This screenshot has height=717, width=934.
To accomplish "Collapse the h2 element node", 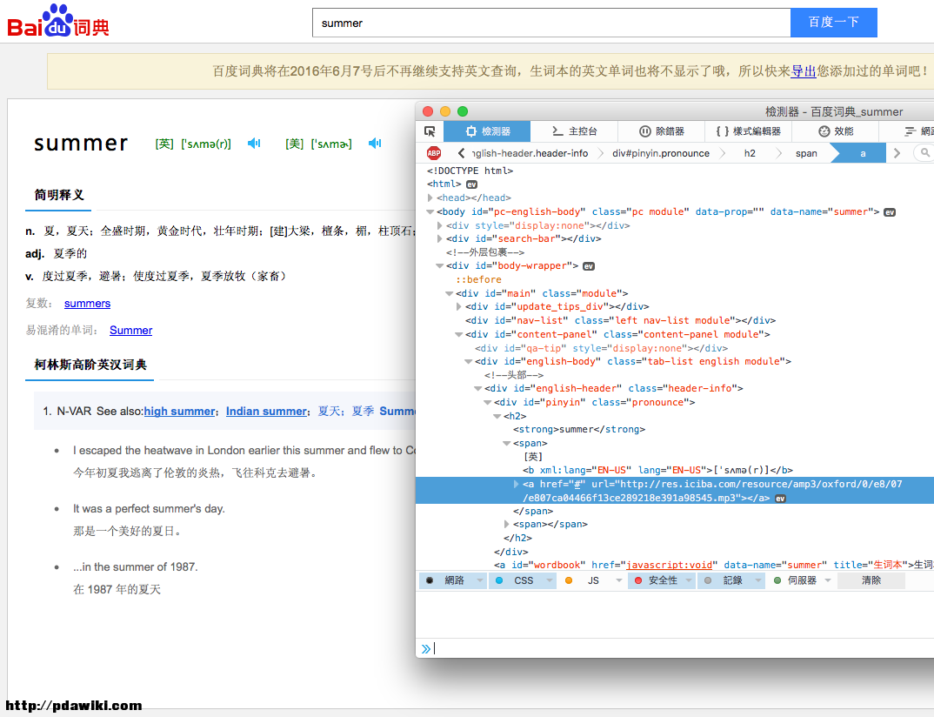I will (497, 416).
